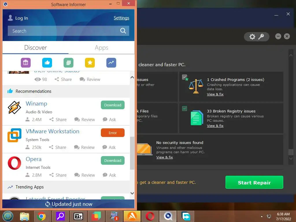Click the license key icon in repair tool

pos(261,37)
